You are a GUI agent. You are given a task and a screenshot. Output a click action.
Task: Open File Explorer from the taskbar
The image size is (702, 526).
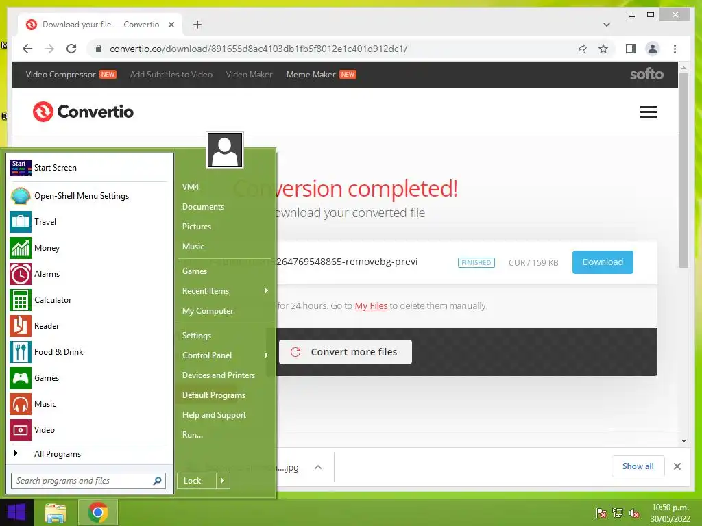pyautogui.click(x=55, y=512)
